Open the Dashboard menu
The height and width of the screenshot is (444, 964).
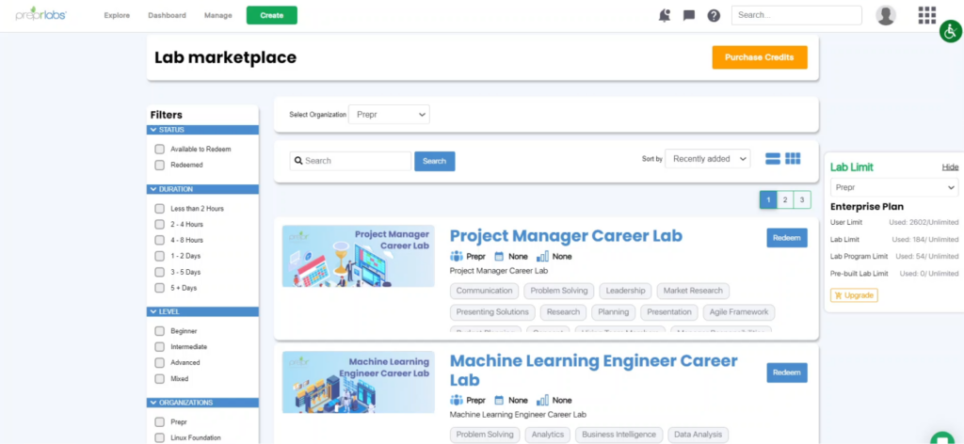coord(167,15)
